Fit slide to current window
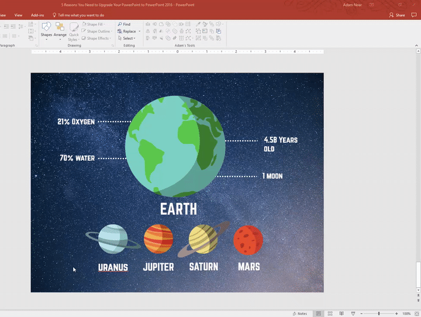The width and height of the screenshot is (421, 317). coord(416,313)
